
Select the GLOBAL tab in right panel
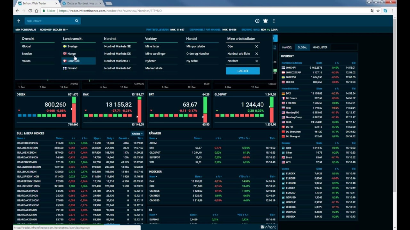pos(302,47)
